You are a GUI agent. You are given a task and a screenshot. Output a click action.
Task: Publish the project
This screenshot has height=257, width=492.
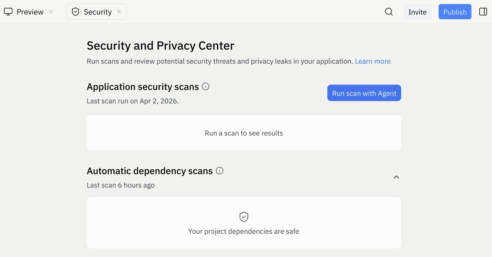pos(455,12)
